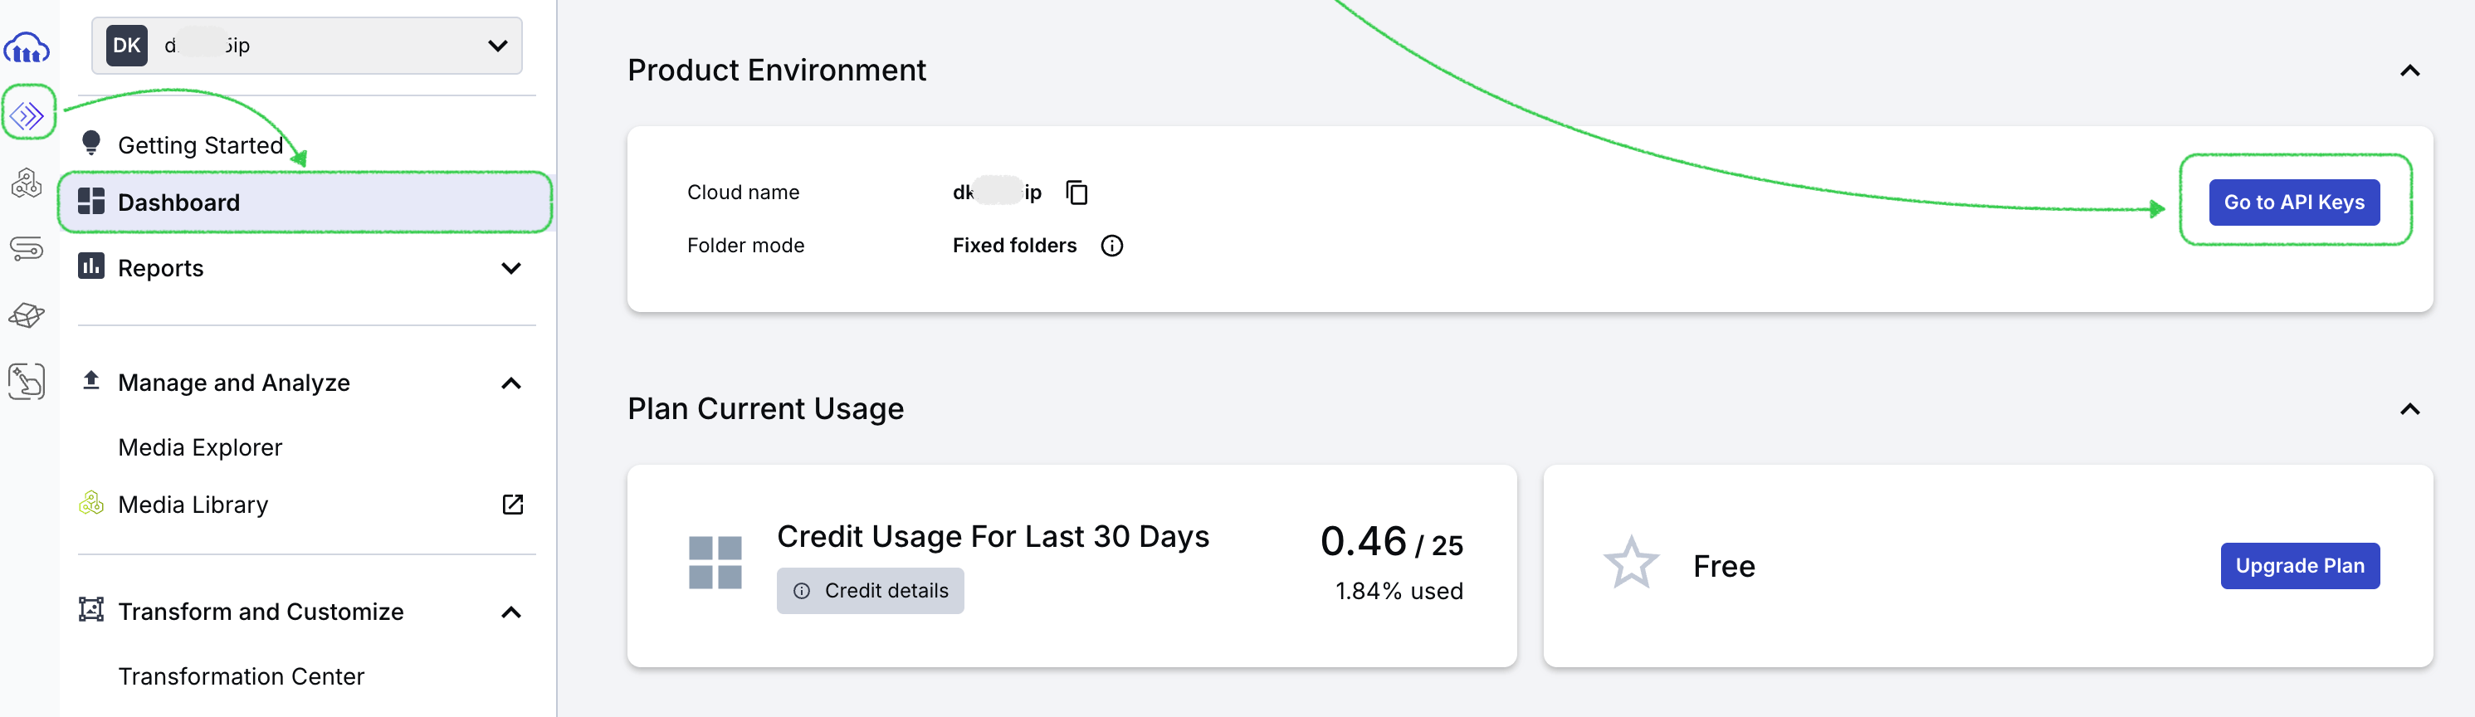This screenshot has height=717, width=2475.
Task: Click the bottom left rail touch icon
Action: [x=27, y=382]
